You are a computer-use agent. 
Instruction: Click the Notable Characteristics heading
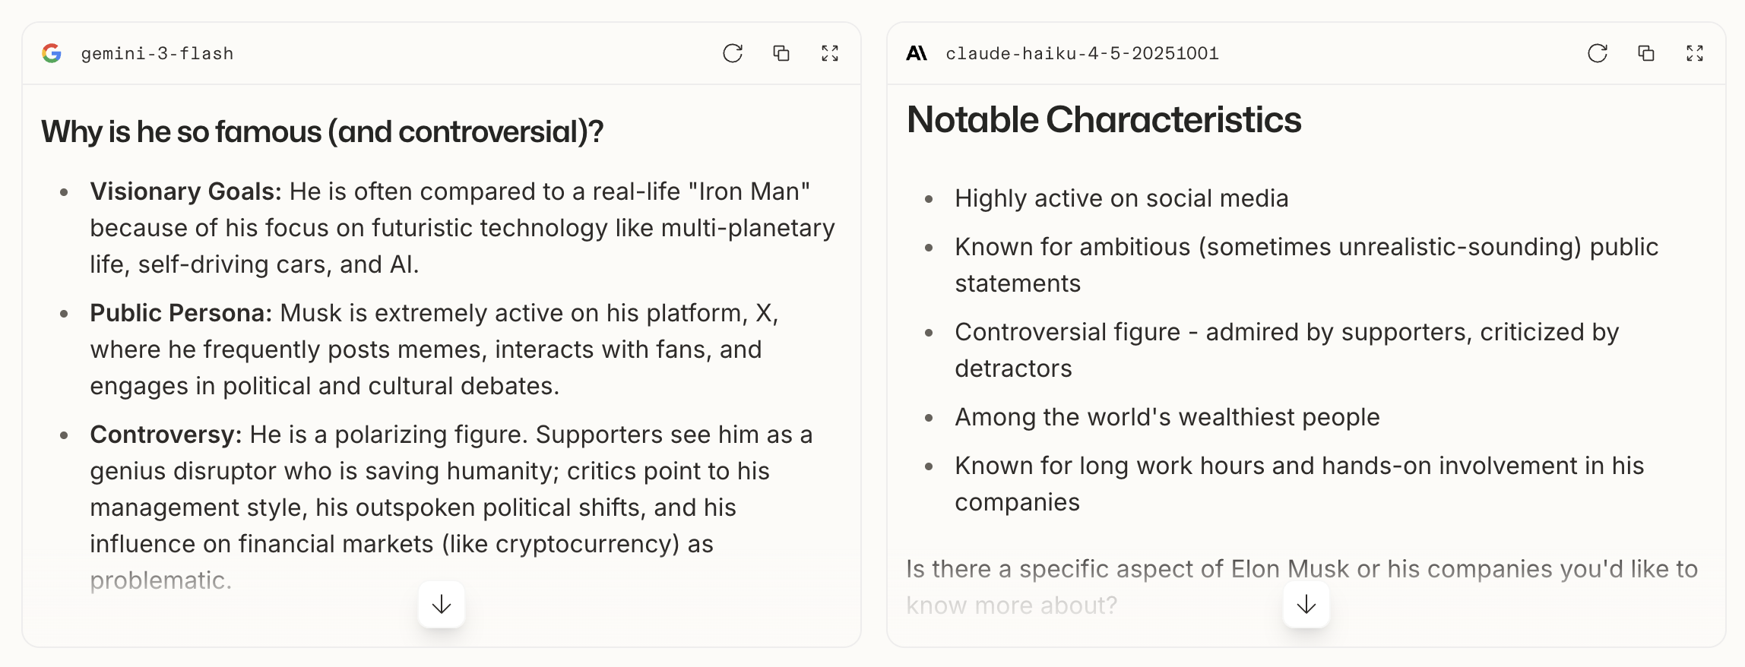click(1104, 120)
